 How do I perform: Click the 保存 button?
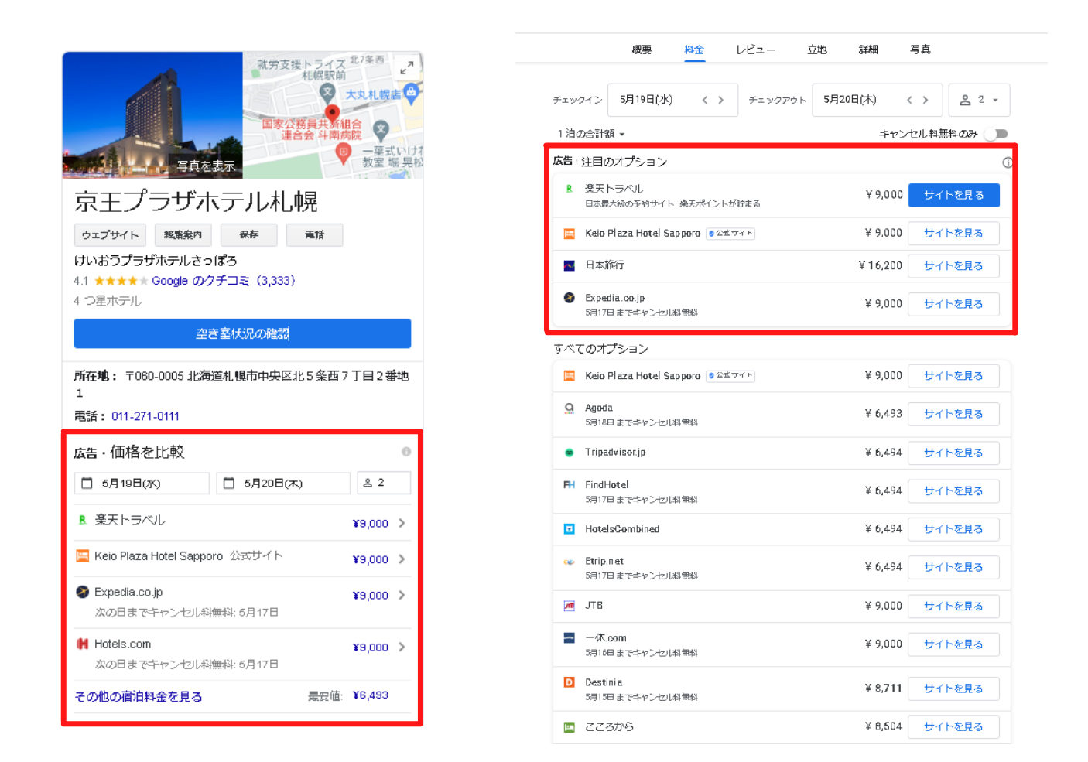(249, 235)
